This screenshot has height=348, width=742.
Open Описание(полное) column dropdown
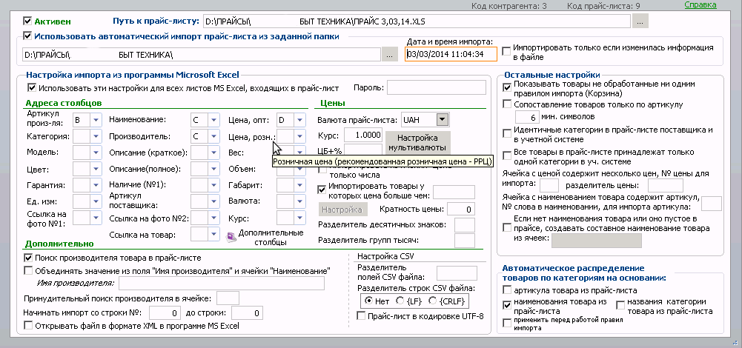click(x=214, y=170)
